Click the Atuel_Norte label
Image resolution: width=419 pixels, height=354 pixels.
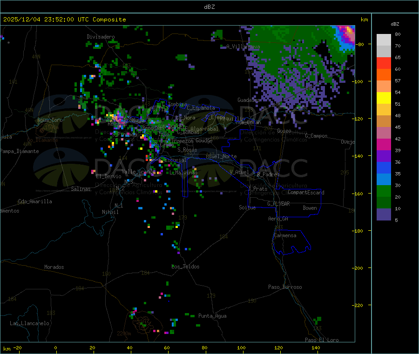pyautogui.click(x=221, y=156)
